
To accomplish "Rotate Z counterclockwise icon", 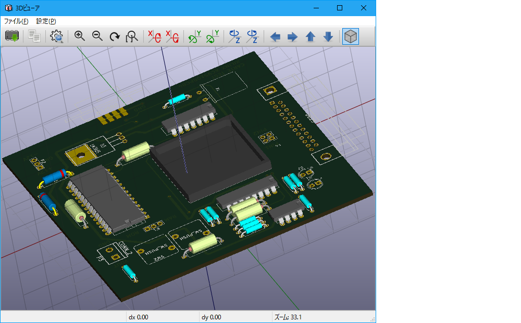I will pos(253,36).
